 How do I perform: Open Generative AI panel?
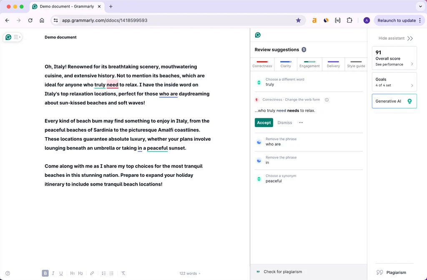(394, 101)
